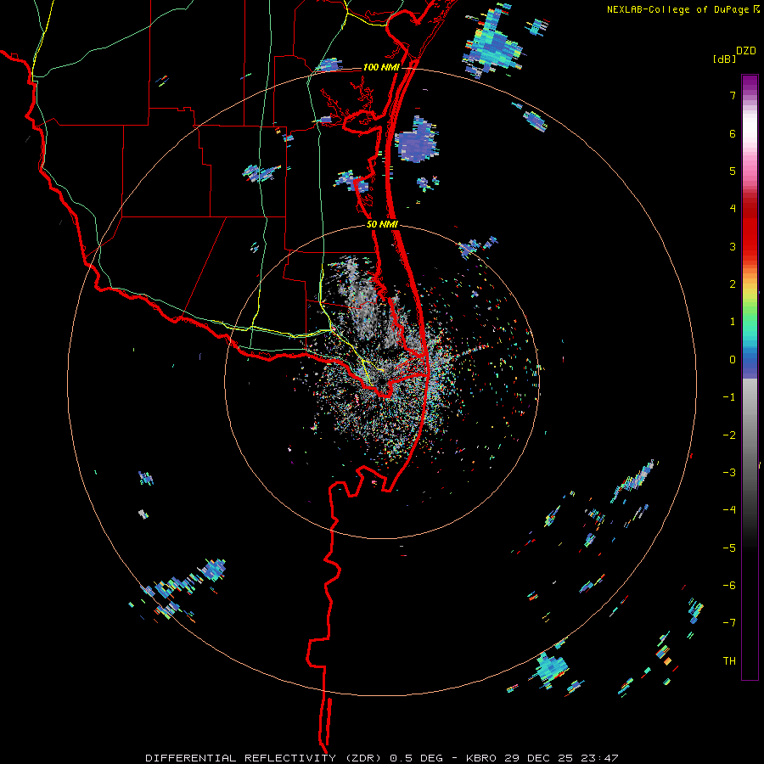
Task: Click the color scale value 0
Action: pos(733,360)
